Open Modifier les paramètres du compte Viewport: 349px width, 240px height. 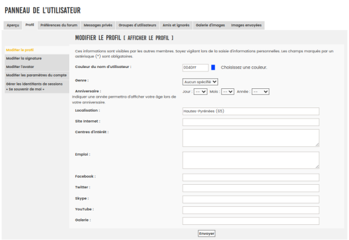point(35,75)
